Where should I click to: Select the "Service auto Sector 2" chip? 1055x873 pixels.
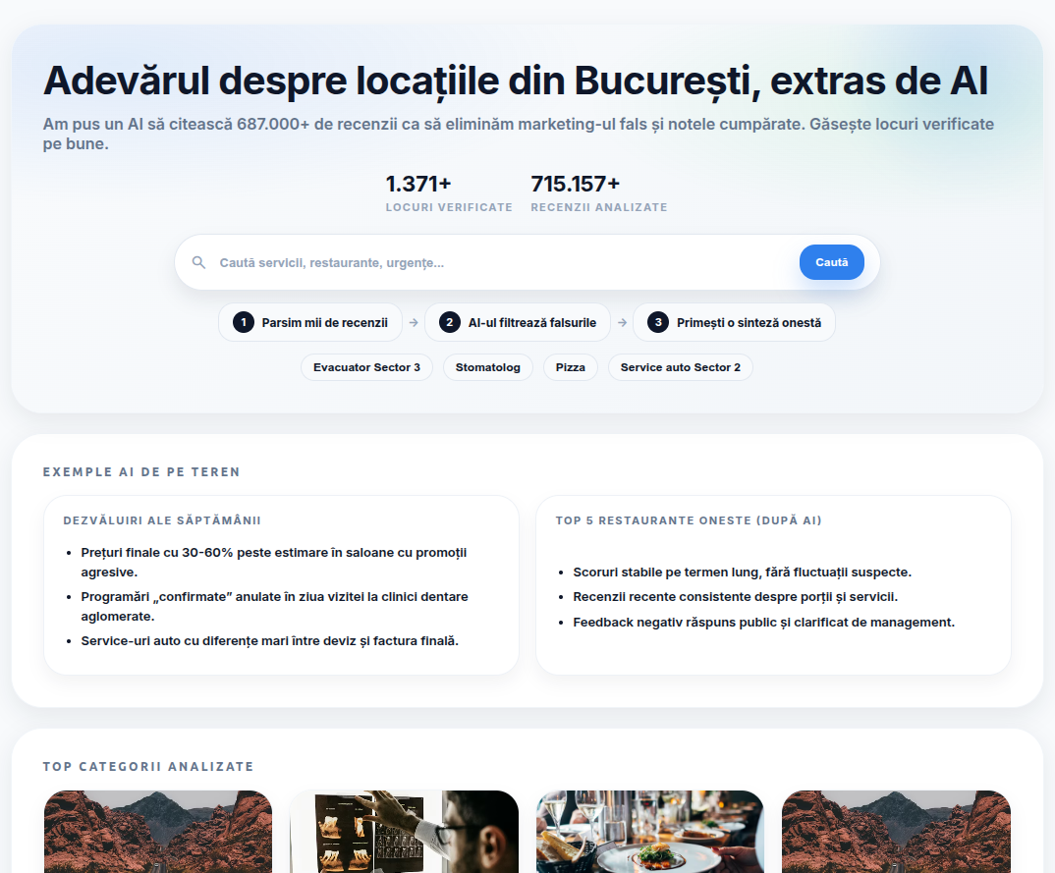pos(680,366)
